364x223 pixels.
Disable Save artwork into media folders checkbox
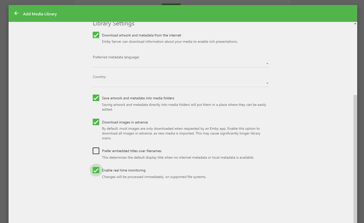pyautogui.click(x=96, y=98)
